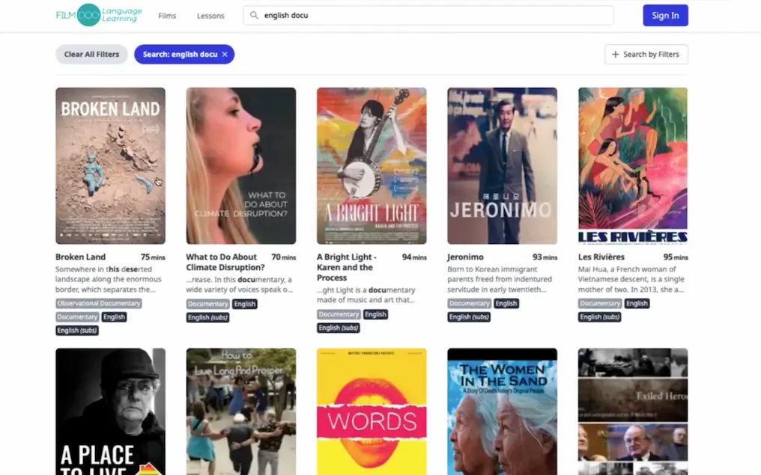Click into the 'english docu' search field
The image size is (761, 475).
(428, 16)
